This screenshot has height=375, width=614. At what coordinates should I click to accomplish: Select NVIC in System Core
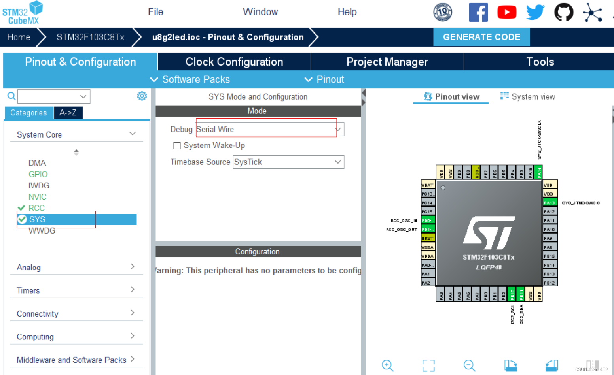[38, 197]
